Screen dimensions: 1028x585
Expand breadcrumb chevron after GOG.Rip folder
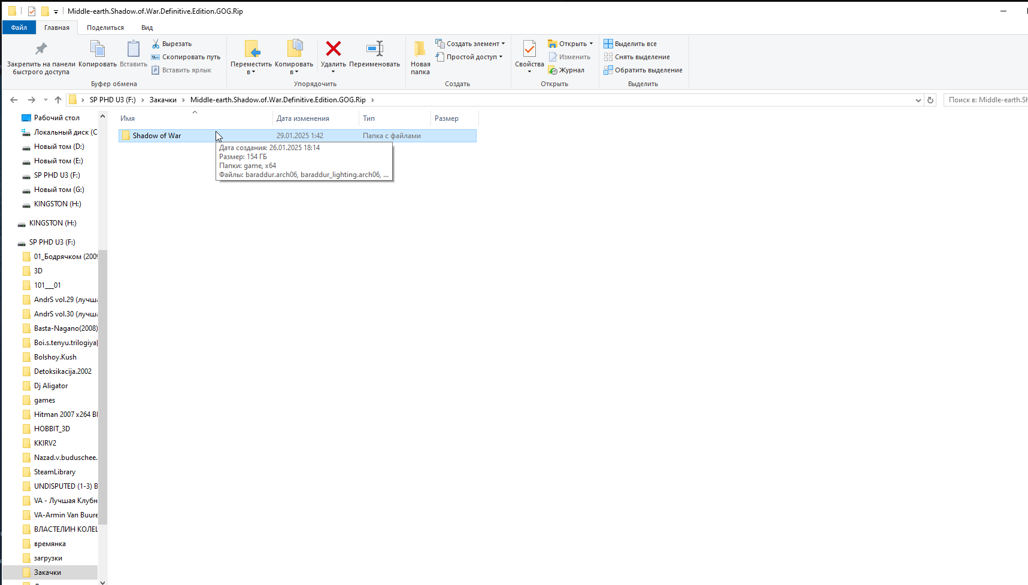coord(372,100)
